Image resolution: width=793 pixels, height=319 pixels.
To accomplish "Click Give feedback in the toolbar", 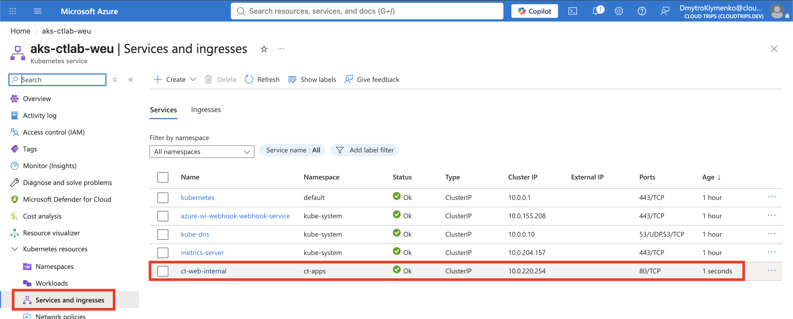I will (372, 79).
